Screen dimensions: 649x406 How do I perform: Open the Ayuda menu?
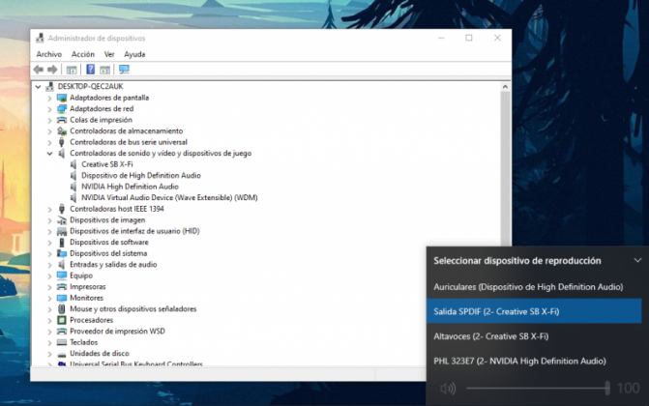pos(134,54)
